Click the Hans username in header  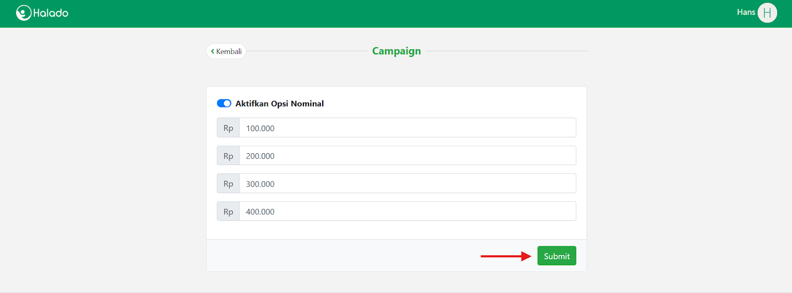click(745, 12)
